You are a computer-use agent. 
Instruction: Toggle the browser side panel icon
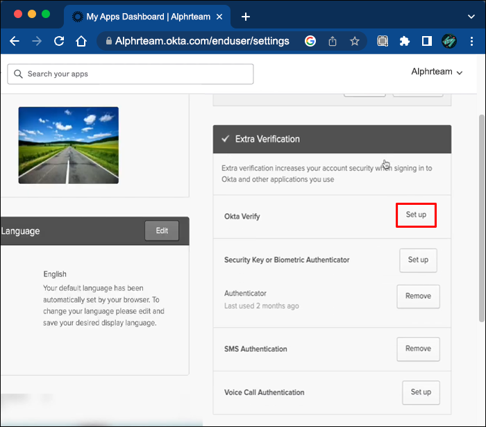[x=427, y=42]
